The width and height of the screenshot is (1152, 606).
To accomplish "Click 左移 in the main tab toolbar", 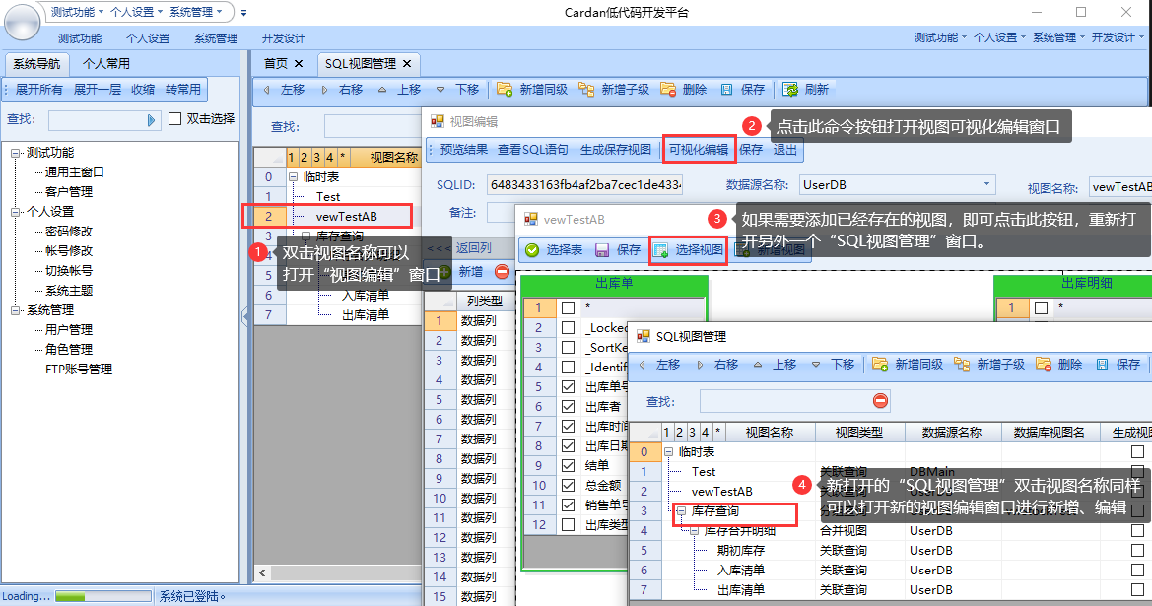I will coord(284,90).
